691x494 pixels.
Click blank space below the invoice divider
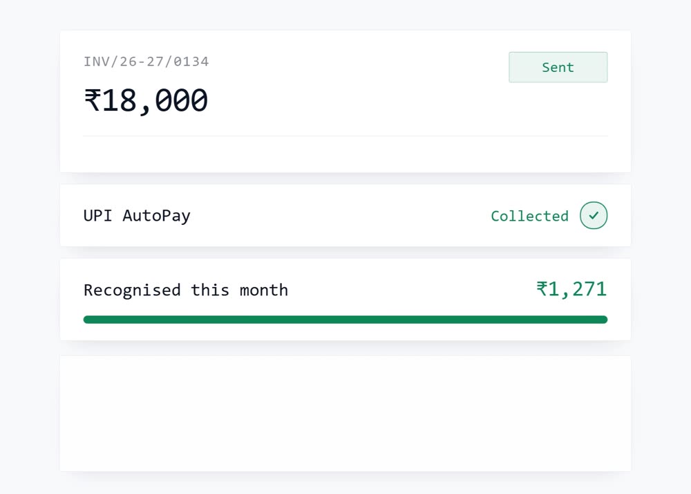point(345,154)
